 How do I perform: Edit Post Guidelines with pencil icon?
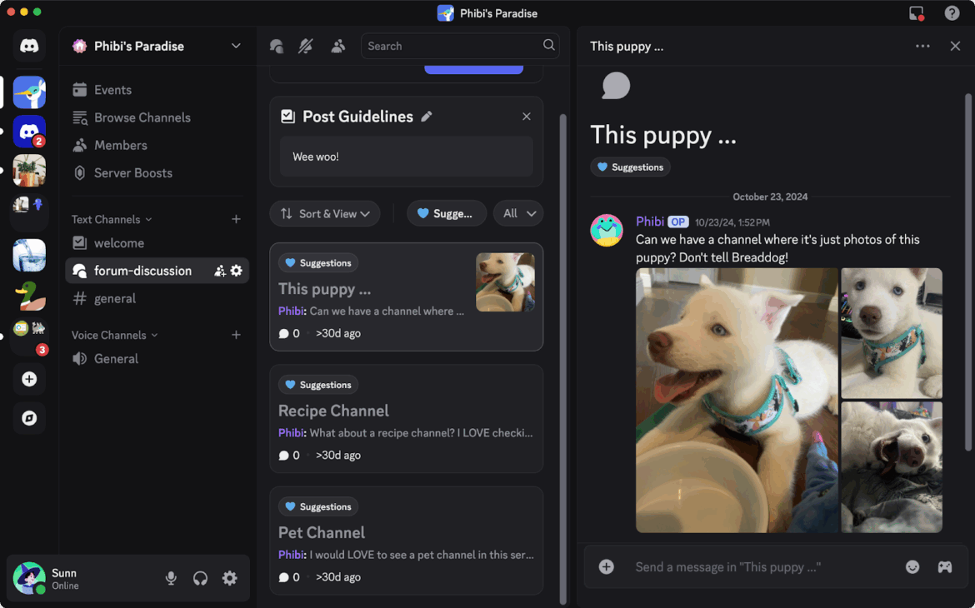point(427,117)
